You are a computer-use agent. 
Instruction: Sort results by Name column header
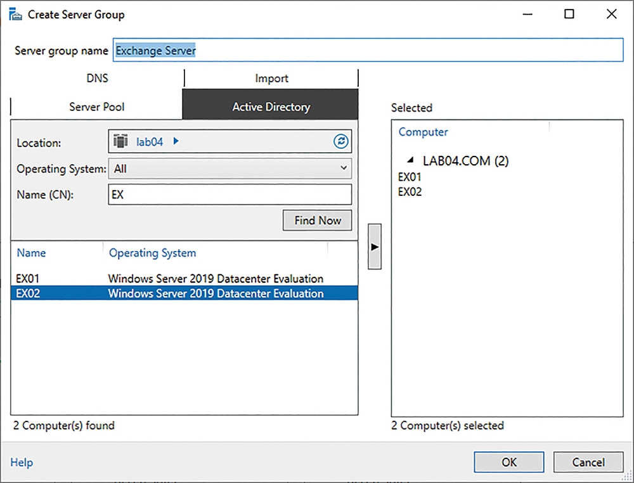[32, 253]
